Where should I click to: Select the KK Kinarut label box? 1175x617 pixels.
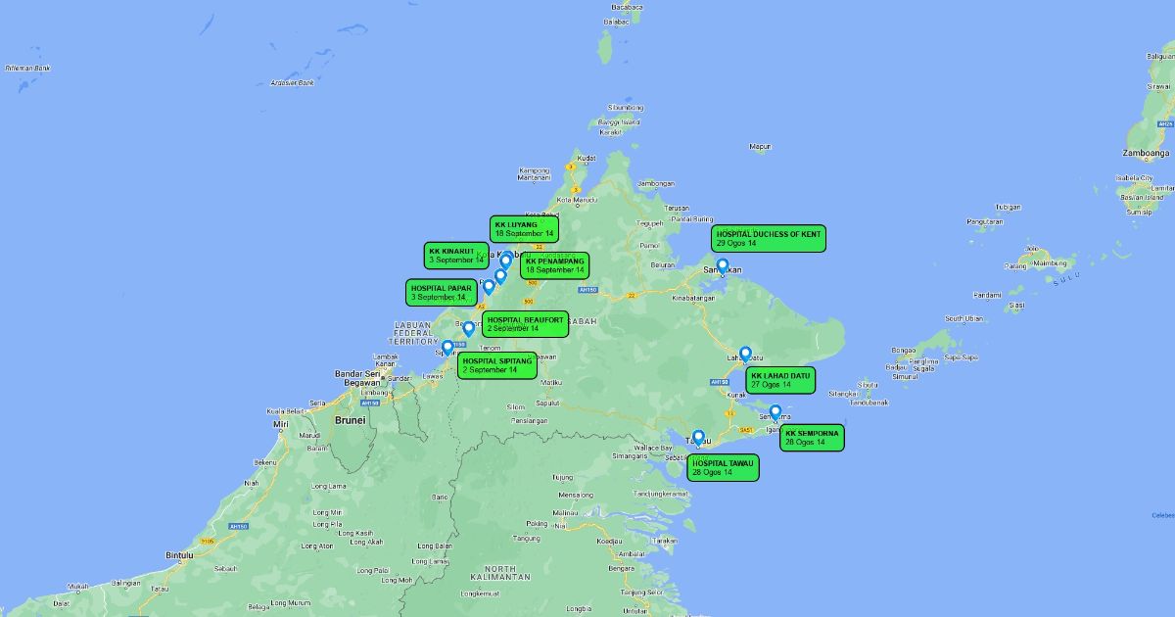[x=456, y=256]
